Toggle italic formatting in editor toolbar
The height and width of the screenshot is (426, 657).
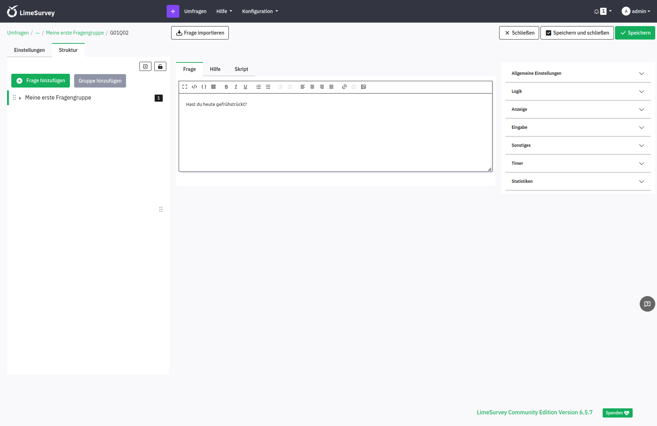(236, 87)
